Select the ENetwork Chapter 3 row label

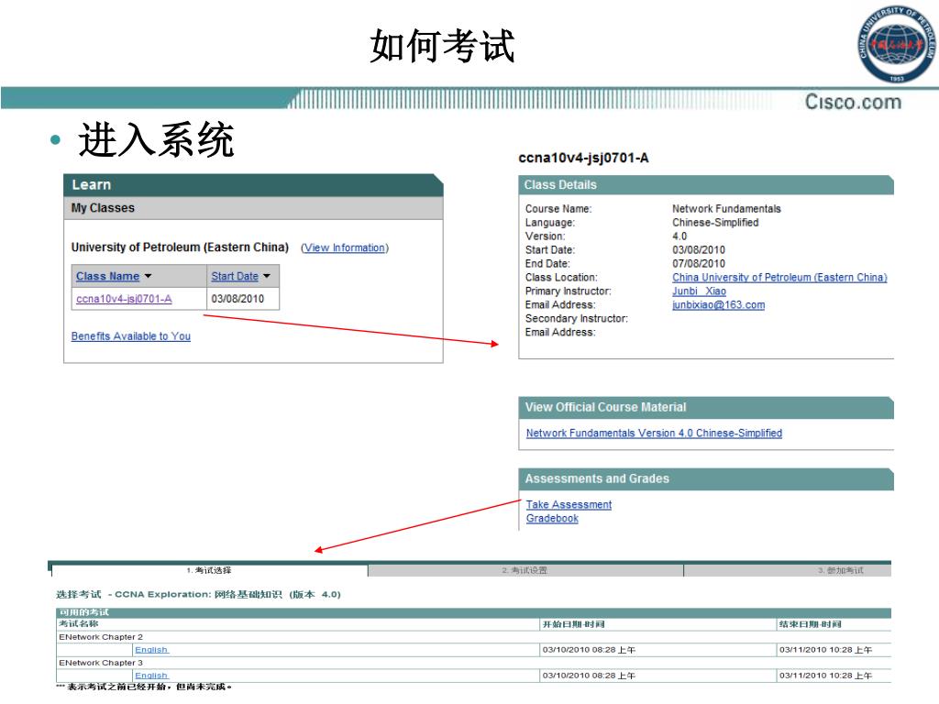point(101,663)
